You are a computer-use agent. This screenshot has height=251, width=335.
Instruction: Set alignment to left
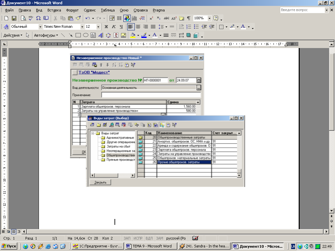click(x=131, y=27)
